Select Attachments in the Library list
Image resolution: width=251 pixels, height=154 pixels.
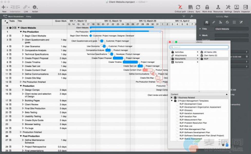click(x=181, y=55)
